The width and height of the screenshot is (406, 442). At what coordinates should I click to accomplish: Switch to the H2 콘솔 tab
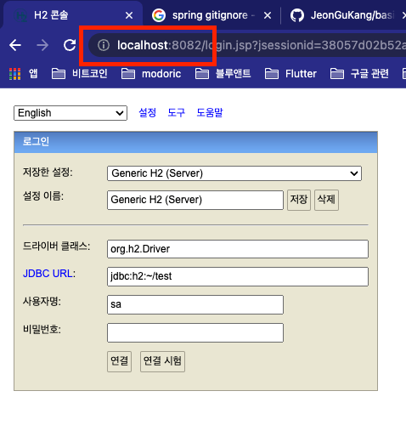coord(72,14)
